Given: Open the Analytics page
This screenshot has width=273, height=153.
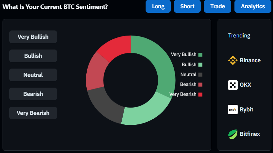Looking at the screenshot, I should pyautogui.click(x=253, y=6).
